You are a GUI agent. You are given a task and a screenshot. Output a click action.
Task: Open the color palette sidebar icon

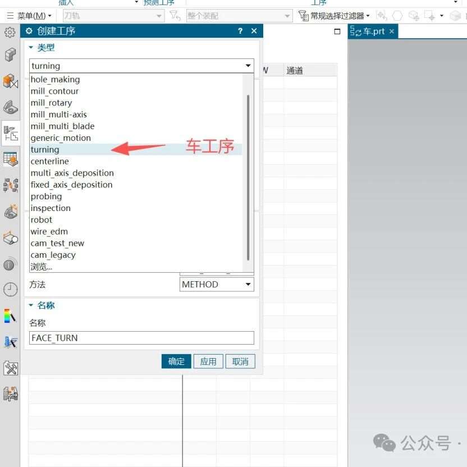tap(10, 316)
